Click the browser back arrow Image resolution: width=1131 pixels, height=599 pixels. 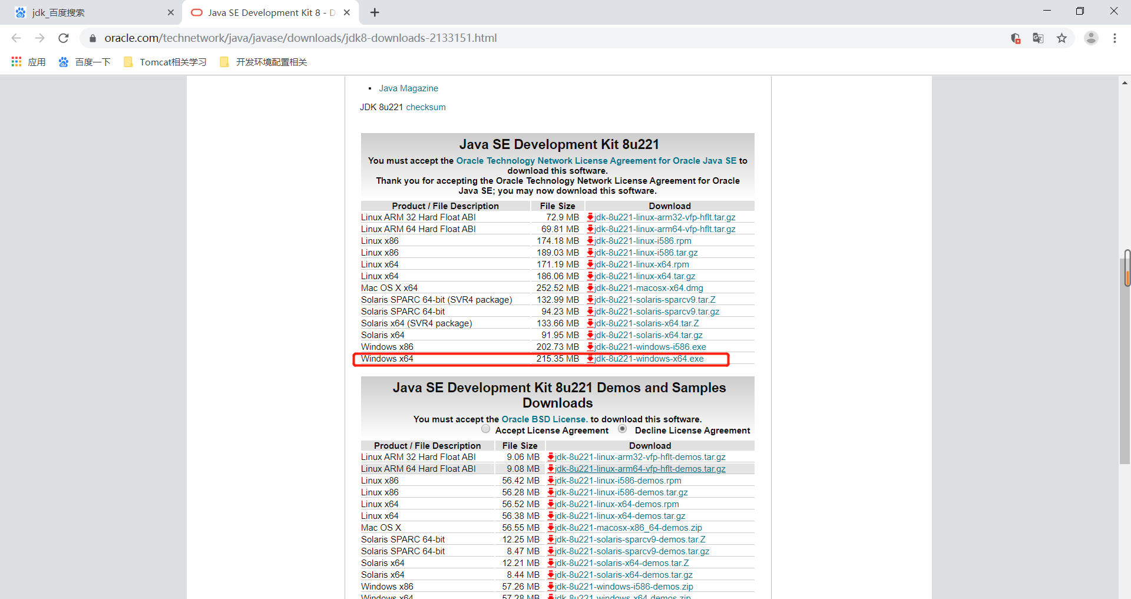coord(16,38)
